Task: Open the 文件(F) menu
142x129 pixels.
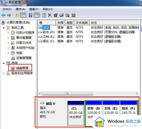Action: [x=7, y=9]
